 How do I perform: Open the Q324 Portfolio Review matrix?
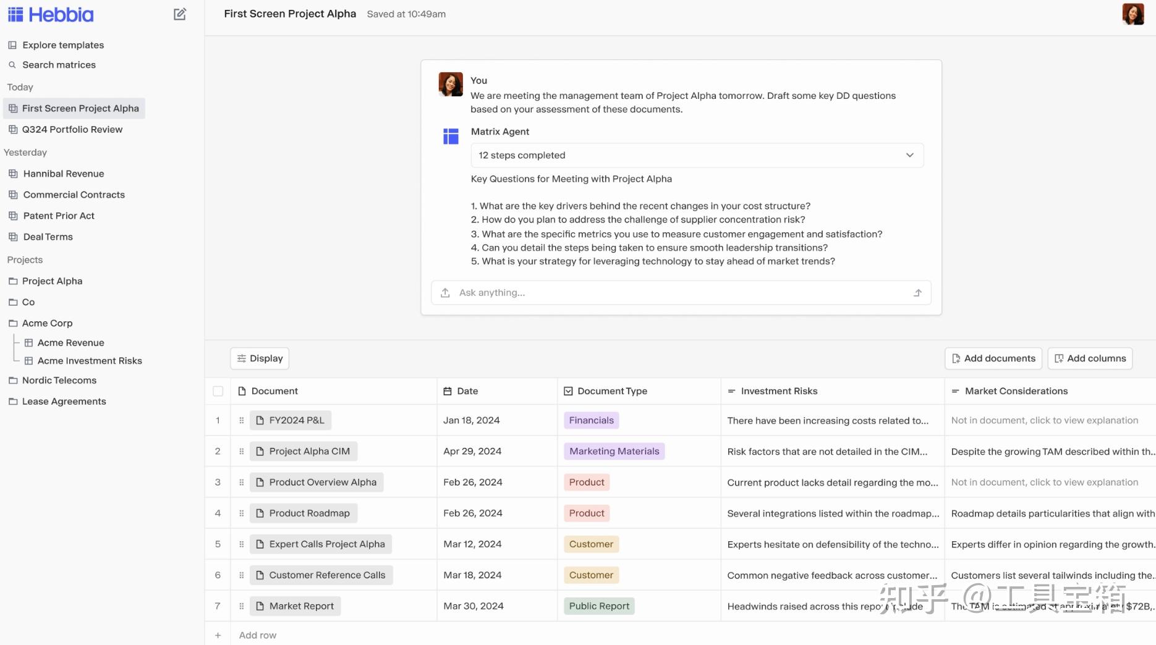click(72, 129)
